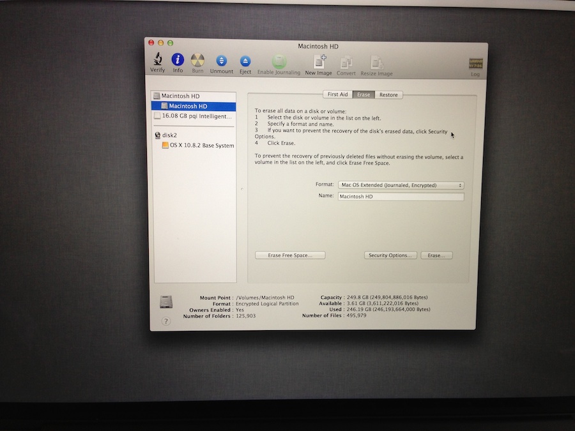Click the Resize Image toolbar icon
The height and width of the screenshot is (431, 575).
click(376, 63)
